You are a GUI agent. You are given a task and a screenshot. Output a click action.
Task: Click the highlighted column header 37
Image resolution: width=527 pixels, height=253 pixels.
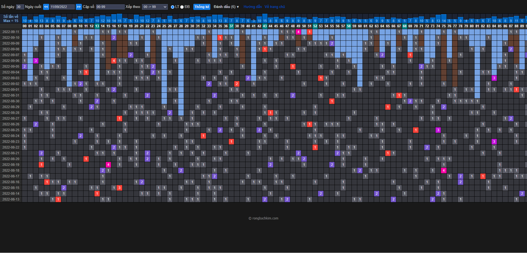[x=231, y=26]
